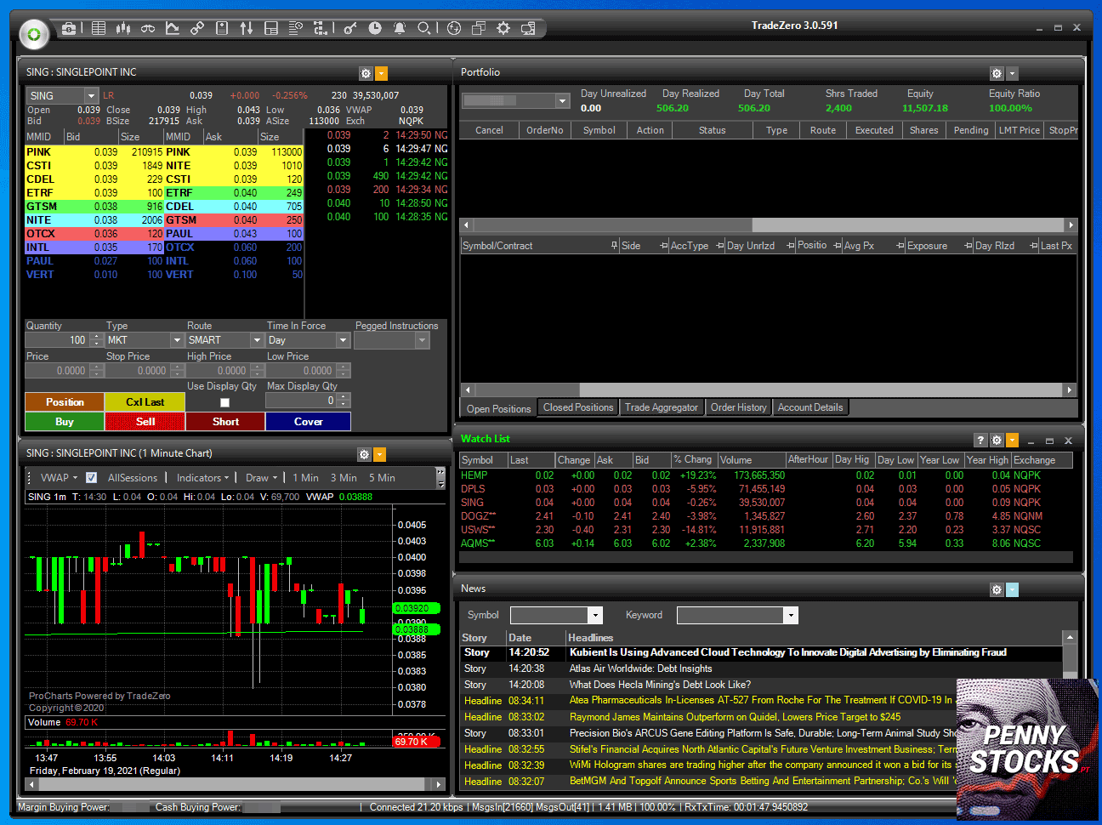Viewport: 1102px width, 825px height.
Task: Switch to Open Positions tab
Action: pyautogui.click(x=498, y=408)
